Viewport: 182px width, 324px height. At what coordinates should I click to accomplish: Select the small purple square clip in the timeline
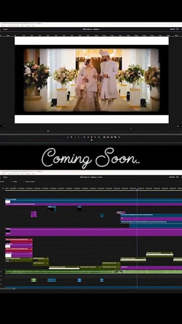[34, 214]
